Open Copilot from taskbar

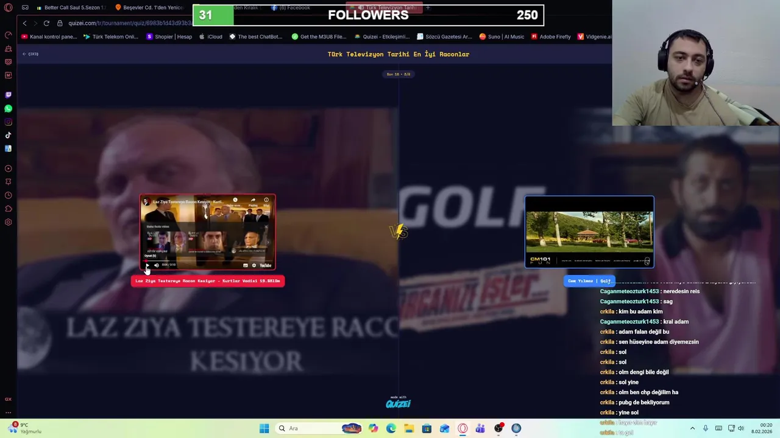tap(373, 428)
